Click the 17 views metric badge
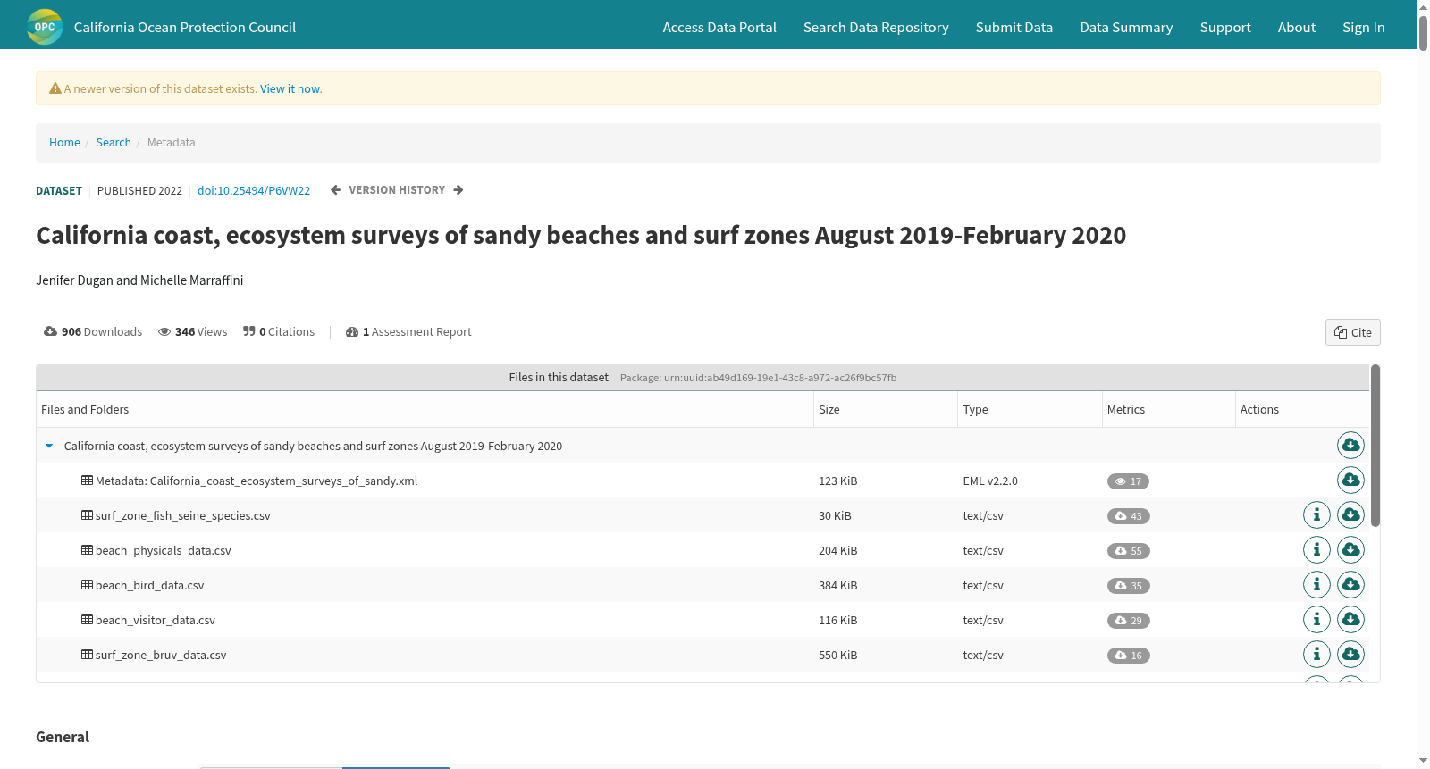The image size is (1430, 769). (1128, 481)
